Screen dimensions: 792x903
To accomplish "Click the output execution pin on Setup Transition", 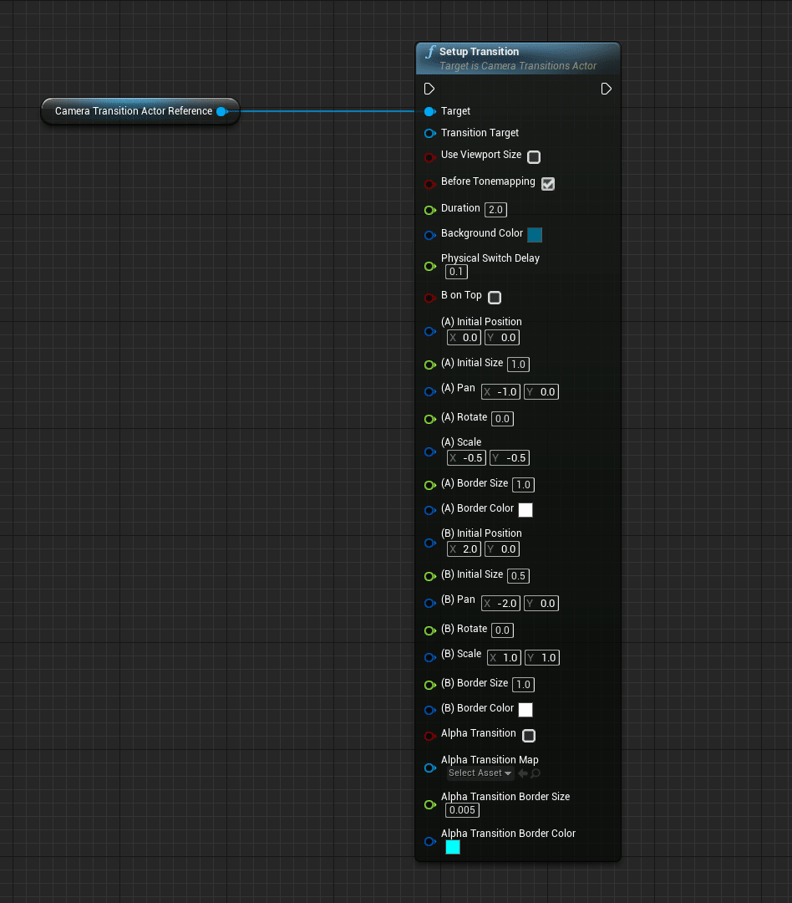I will click(x=607, y=89).
